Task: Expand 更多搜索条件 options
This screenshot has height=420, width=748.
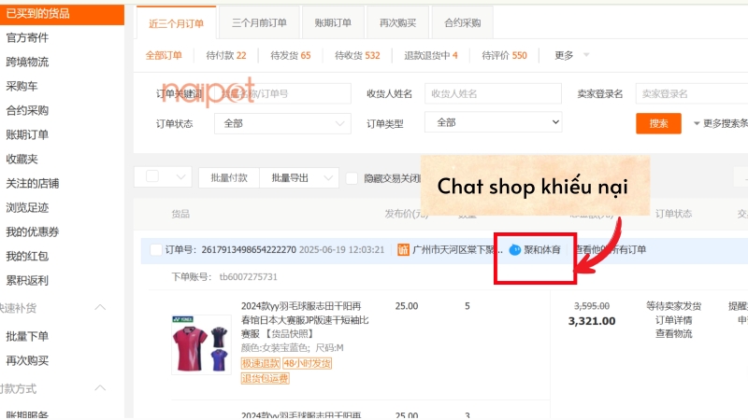Action: pos(720,124)
